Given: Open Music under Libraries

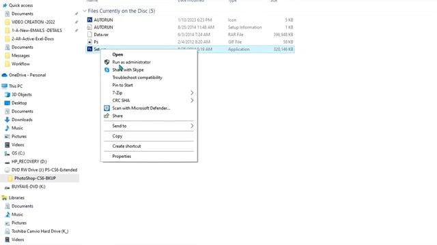Looking at the screenshot, I should coord(17,214).
